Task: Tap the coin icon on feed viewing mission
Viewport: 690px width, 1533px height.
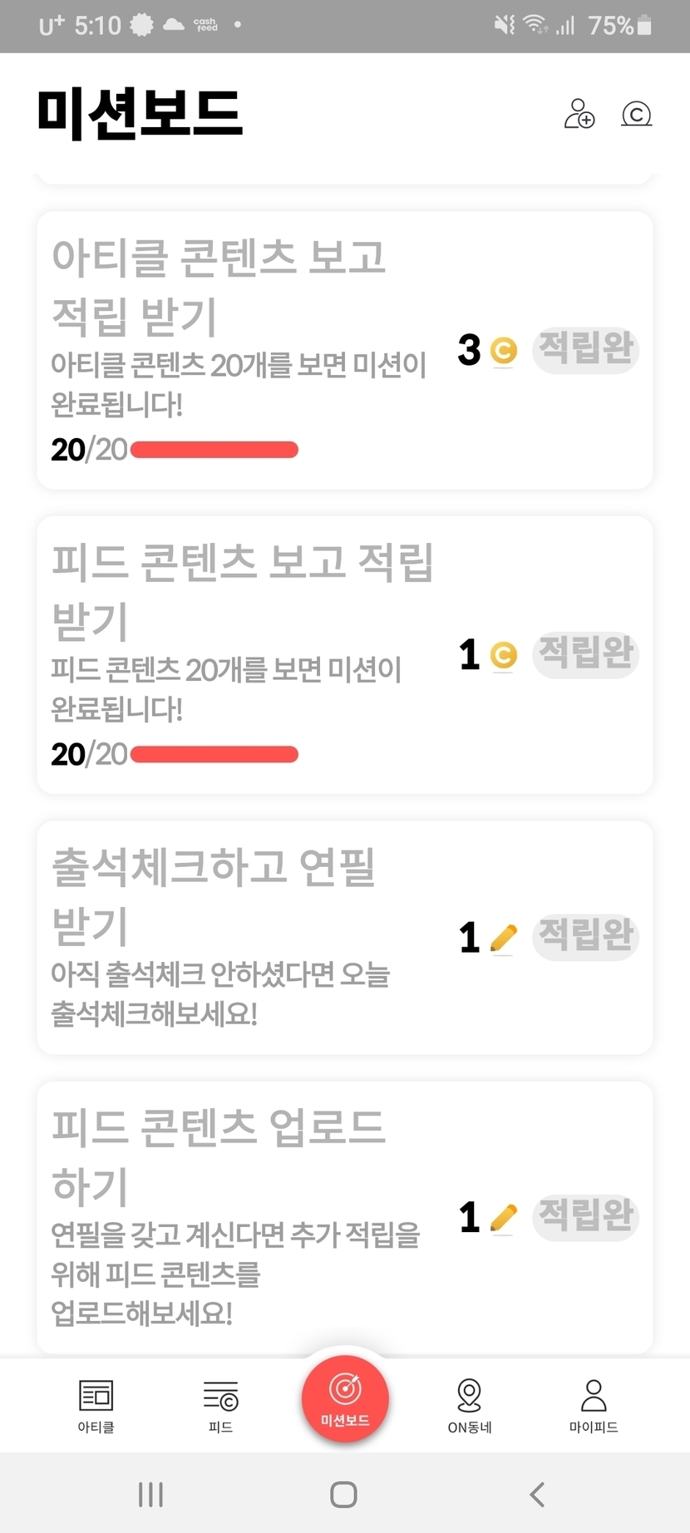Action: [503, 655]
